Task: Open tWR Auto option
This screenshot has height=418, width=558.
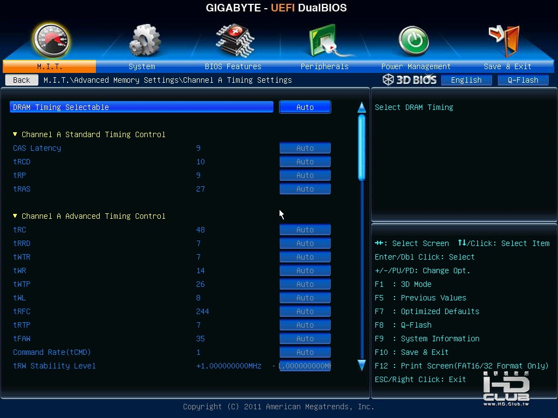Action: click(305, 271)
